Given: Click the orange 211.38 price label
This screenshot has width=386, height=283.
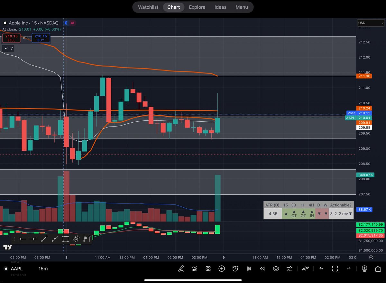Looking at the screenshot, I should (x=364, y=76).
